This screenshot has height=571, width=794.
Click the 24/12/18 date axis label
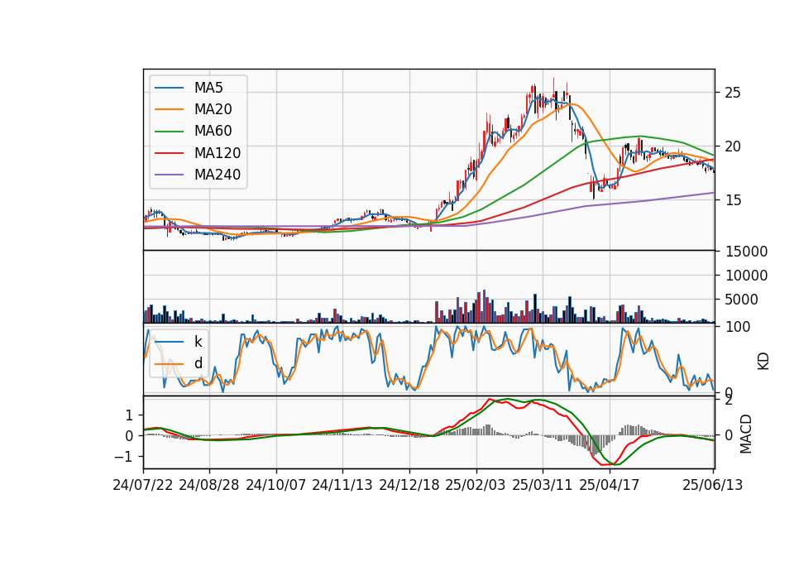pyautogui.click(x=409, y=485)
